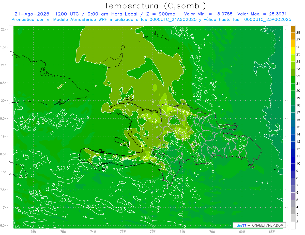The width and height of the screenshot is (305, 235).
Task: Click 'Valor Min. = 18.0755' readout
Action: coord(208,14)
